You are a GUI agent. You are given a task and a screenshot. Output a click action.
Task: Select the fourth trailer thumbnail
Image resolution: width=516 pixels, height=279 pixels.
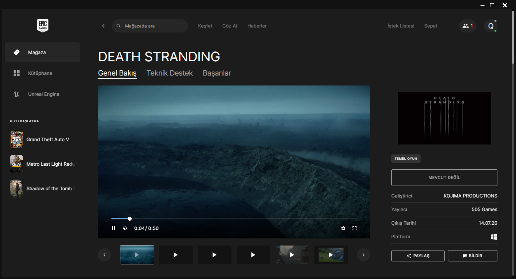[x=253, y=255]
